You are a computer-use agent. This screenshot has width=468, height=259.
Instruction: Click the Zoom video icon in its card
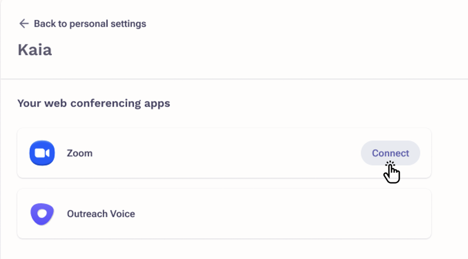pos(42,153)
